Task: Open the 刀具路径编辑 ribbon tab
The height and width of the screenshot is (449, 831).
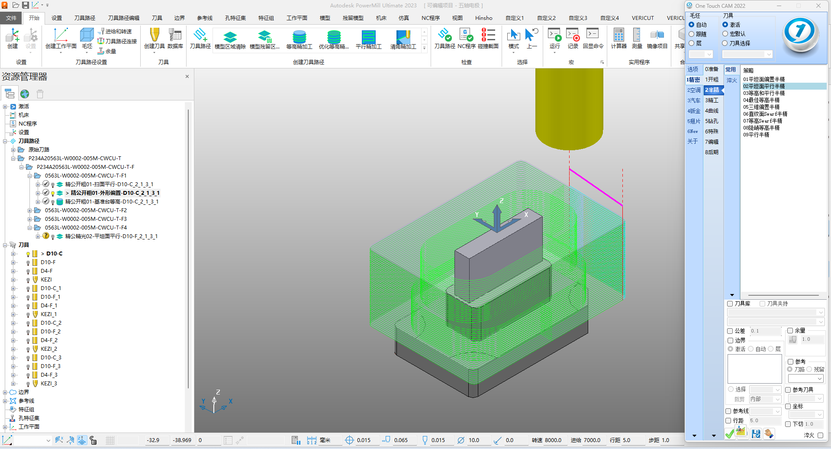Action: (124, 18)
